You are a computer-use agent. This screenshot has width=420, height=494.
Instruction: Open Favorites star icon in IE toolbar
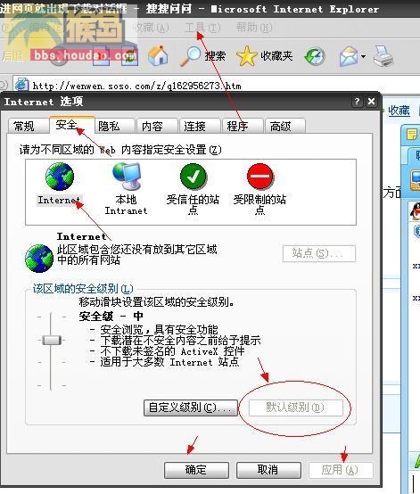tap(247, 56)
